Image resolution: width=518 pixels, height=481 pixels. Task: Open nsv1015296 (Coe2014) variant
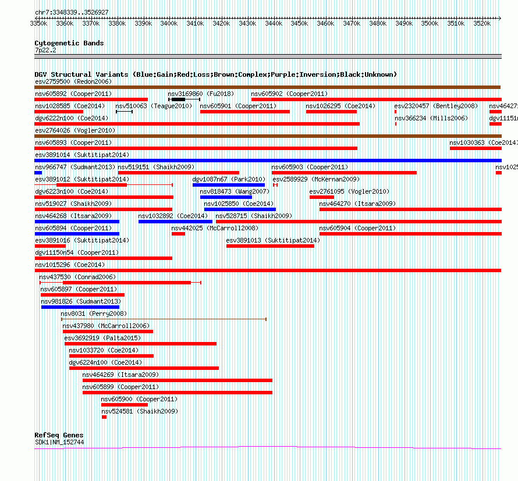pos(70,265)
